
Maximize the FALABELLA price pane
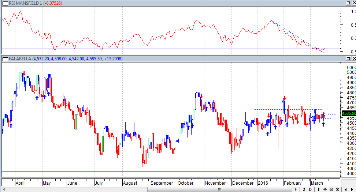348,59
